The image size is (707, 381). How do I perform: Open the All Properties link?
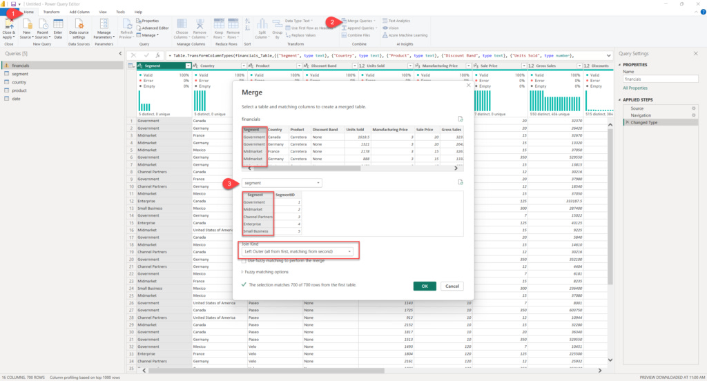point(635,88)
